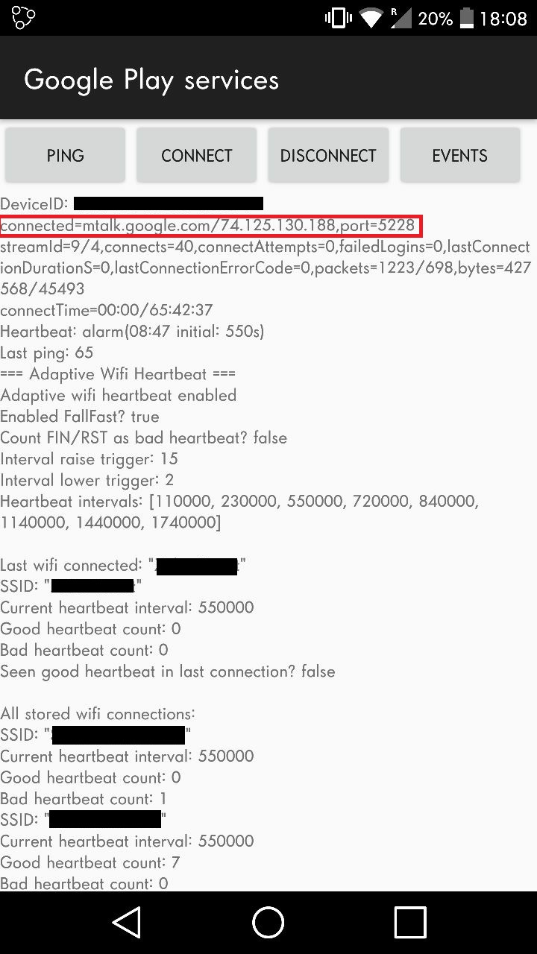This screenshot has height=954, width=537.
Task: Tap the Android home circle icon
Action: coord(268,923)
